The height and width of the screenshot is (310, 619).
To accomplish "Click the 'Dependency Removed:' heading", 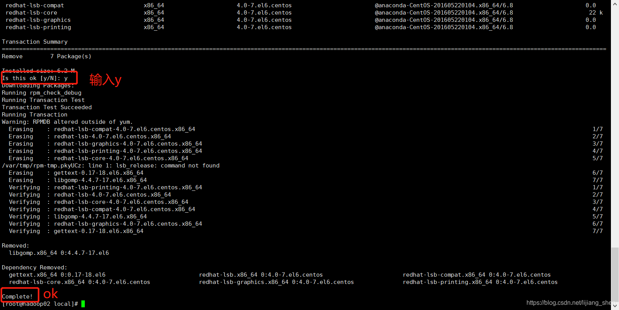I will [35, 267].
